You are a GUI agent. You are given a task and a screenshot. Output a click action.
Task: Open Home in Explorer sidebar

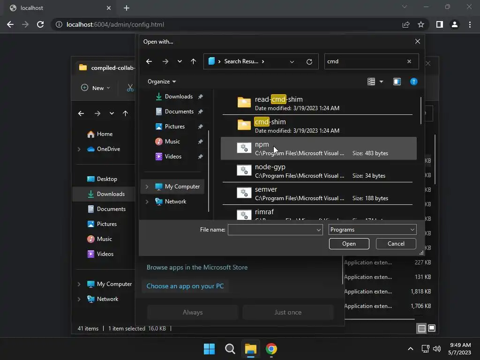(x=100, y=134)
